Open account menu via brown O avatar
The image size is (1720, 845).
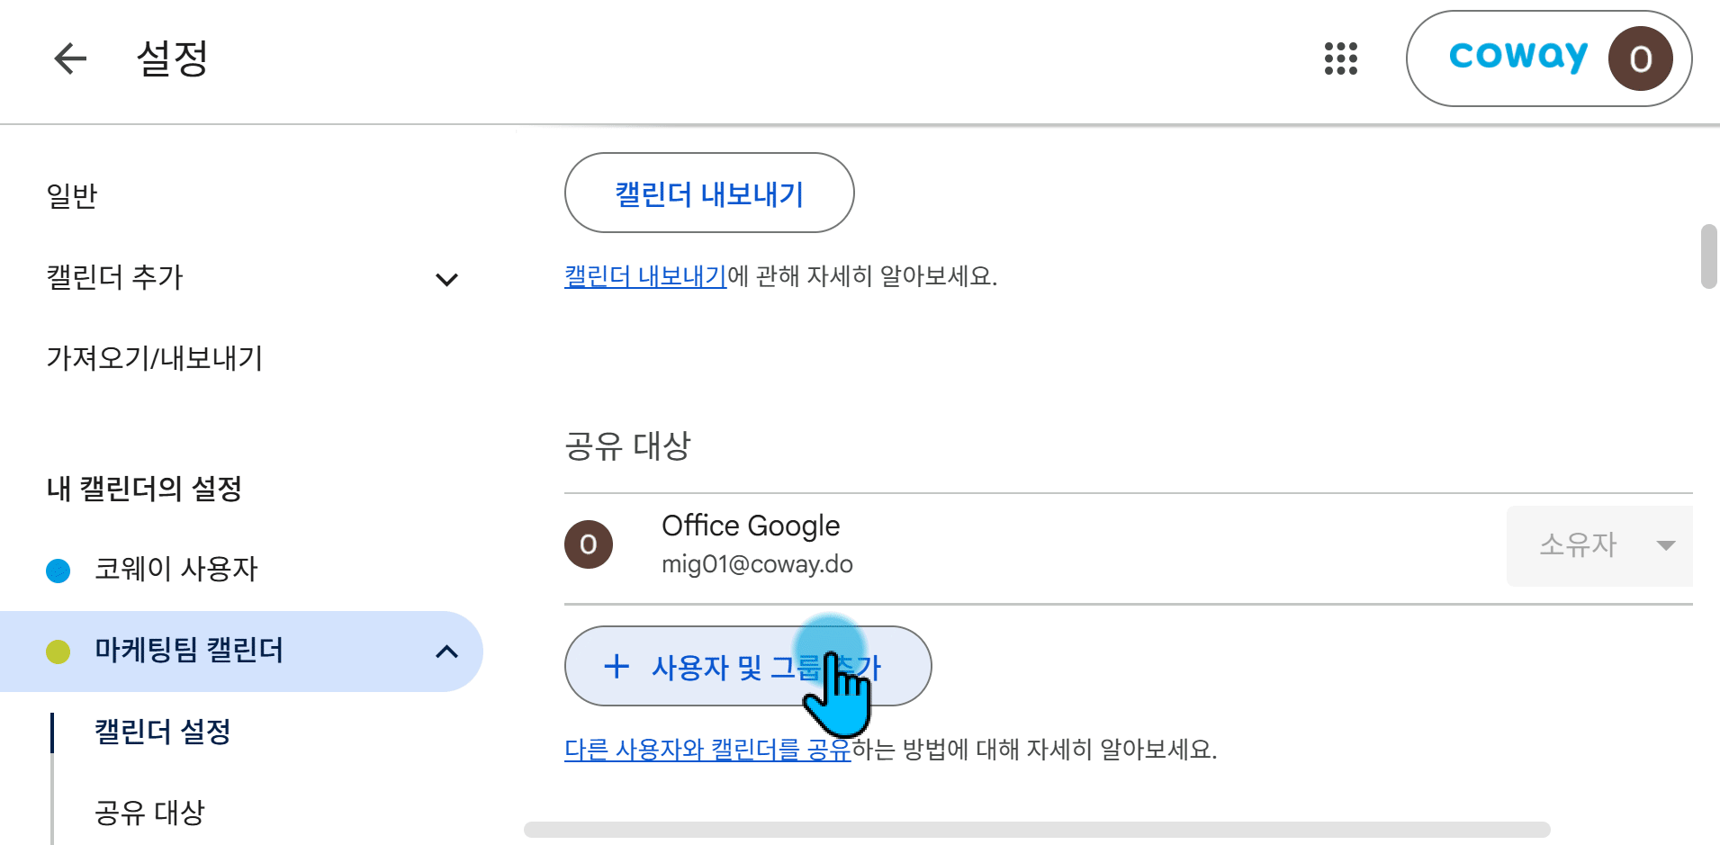1640,58
